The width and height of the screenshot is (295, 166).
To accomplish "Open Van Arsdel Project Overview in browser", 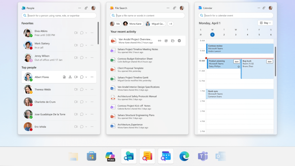I will [x=179, y=41].
